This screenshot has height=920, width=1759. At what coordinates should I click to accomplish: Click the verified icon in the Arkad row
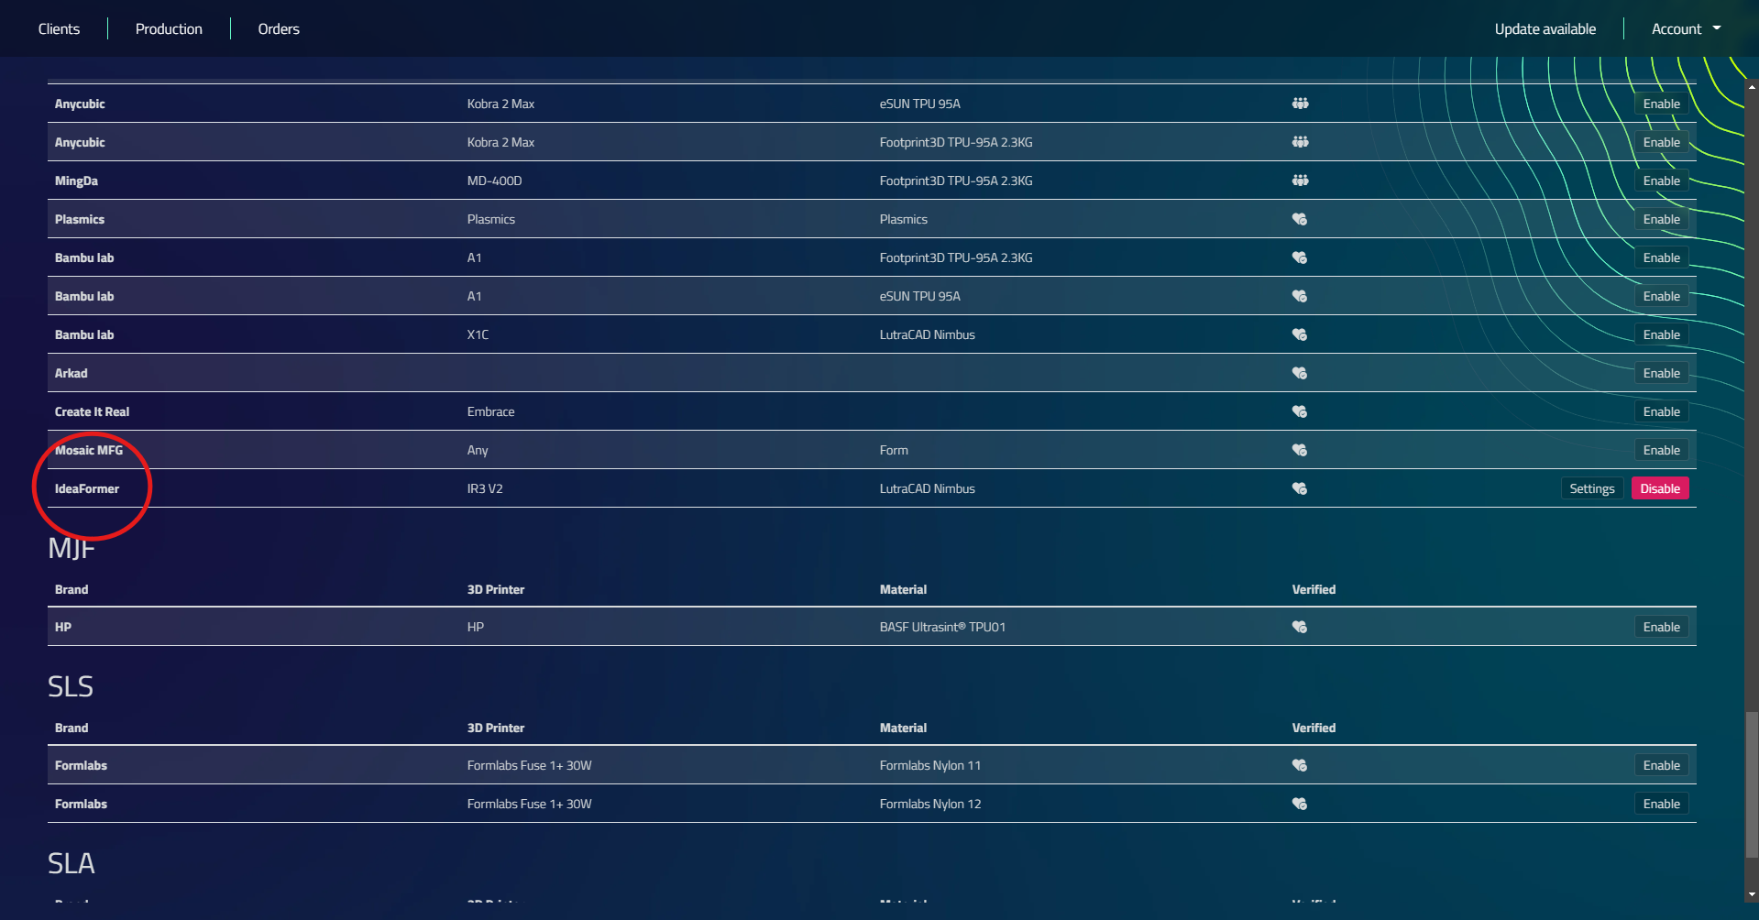[1299, 373]
